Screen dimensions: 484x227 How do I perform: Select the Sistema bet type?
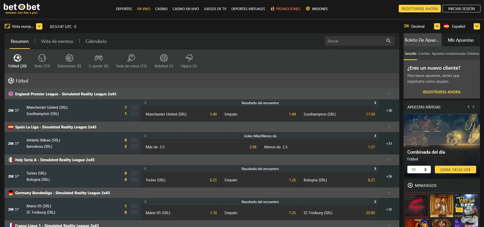click(x=473, y=53)
